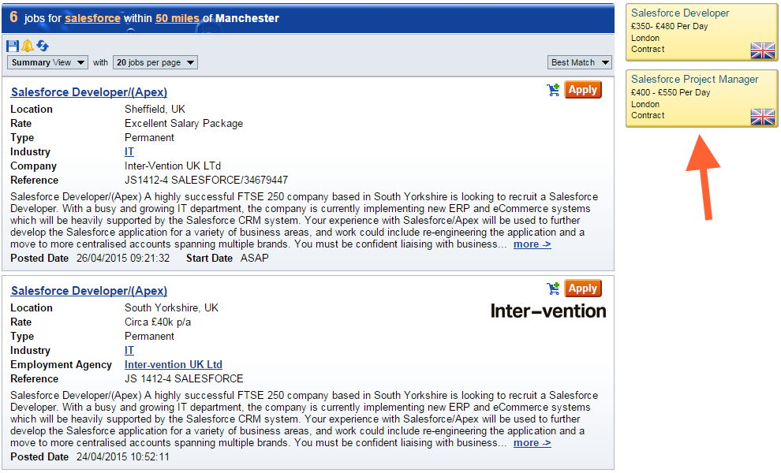Apply to the South Yorkshire Salesforce job
Screen dimensions: 781x473
click(583, 289)
